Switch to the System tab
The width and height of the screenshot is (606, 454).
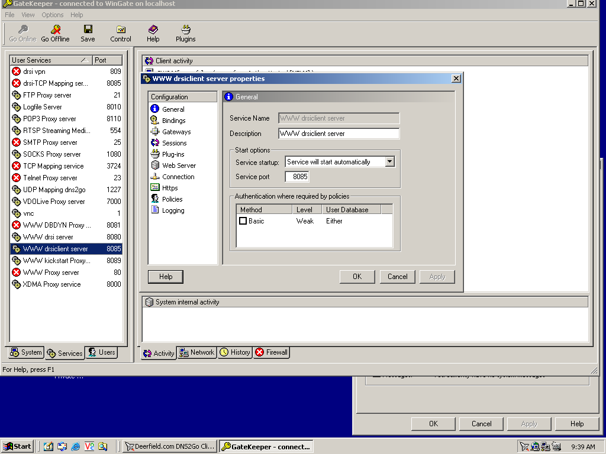click(26, 352)
